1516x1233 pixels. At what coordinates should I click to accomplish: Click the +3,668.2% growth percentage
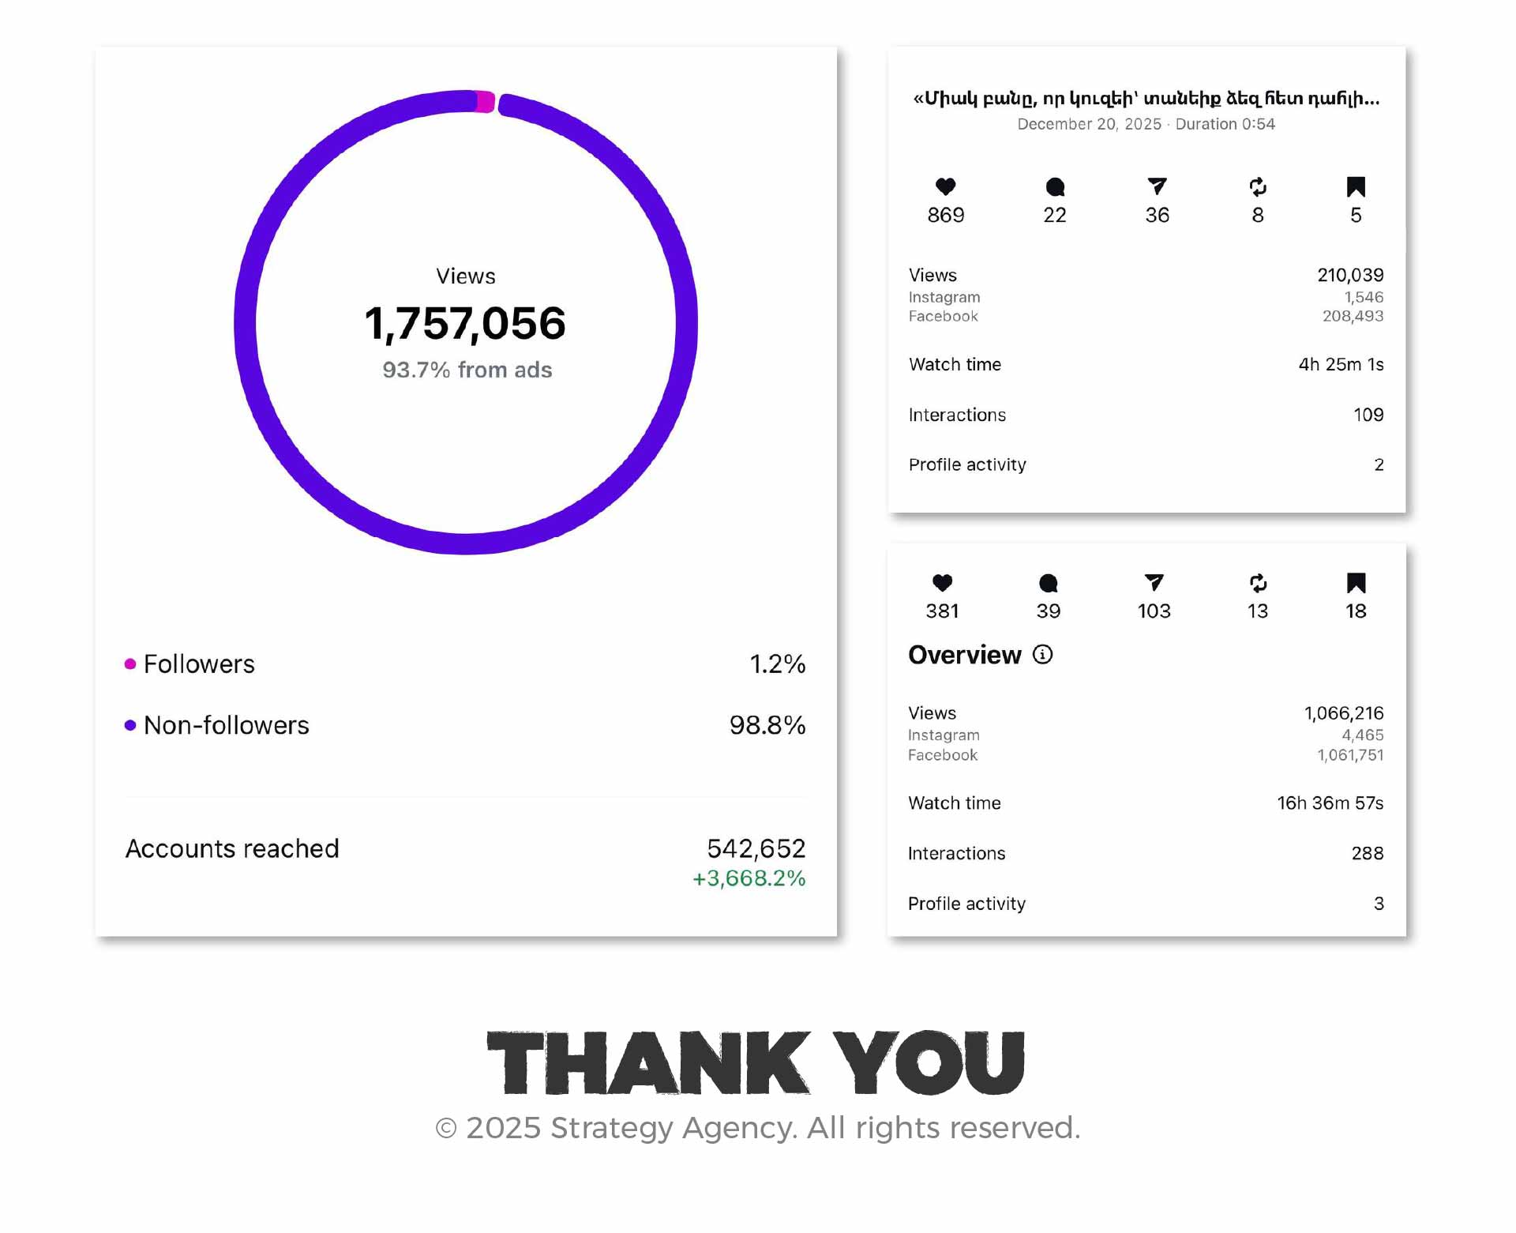pyautogui.click(x=749, y=878)
